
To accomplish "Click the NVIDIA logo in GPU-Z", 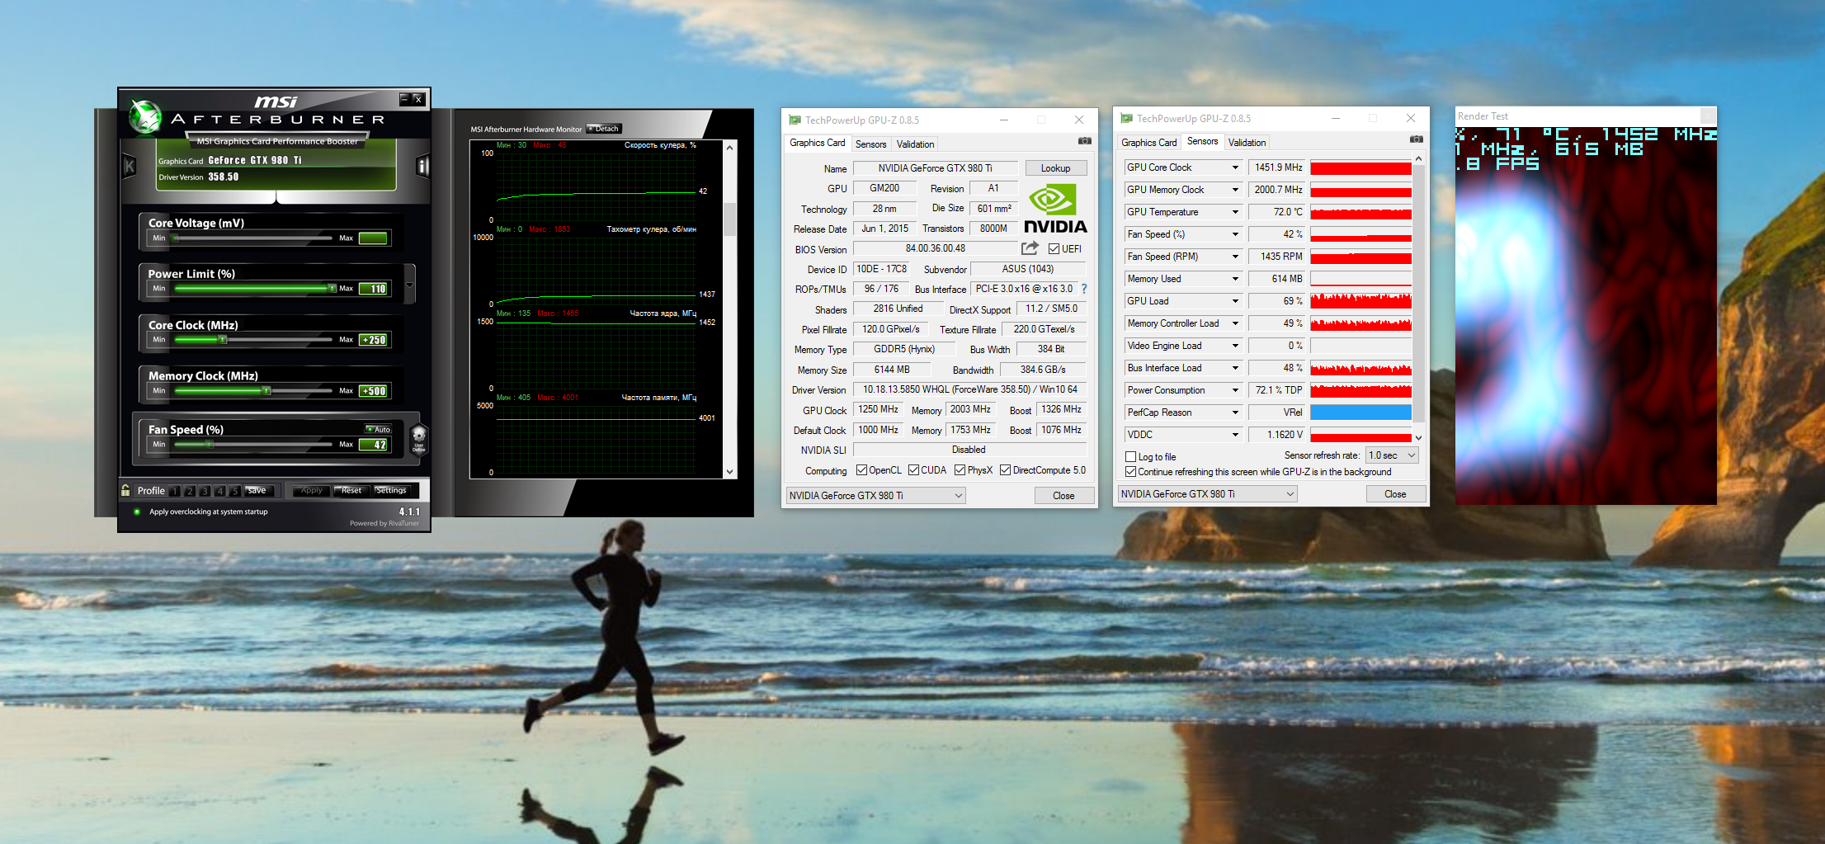I will point(1055,208).
